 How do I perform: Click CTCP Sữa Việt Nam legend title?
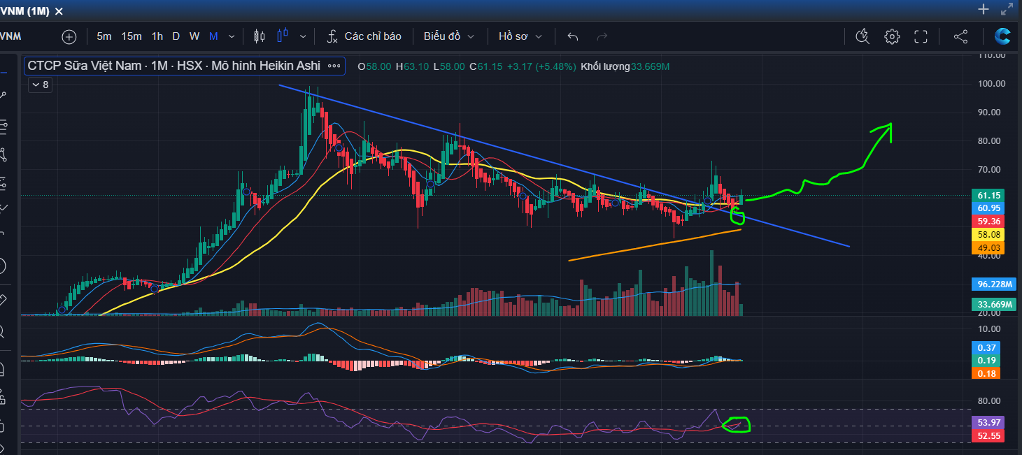point(174,66)
